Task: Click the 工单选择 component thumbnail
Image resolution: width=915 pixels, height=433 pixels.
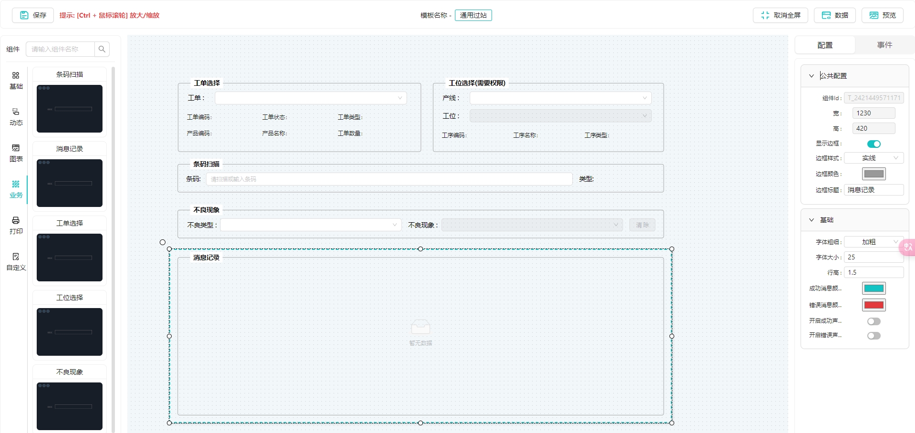Action: pos(70,258)
